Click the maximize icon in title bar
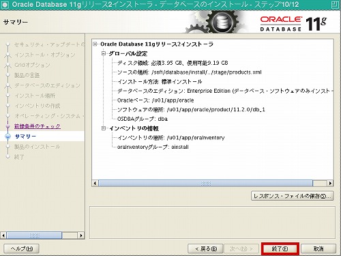Image resolution: width=341 pixels, height=256 pixels. click(334, 5)
